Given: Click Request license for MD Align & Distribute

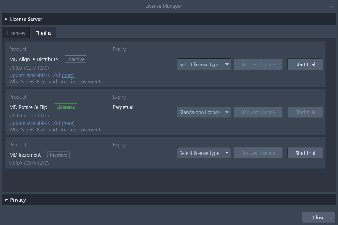Looking at the screenshot, I should coord(258,64).
